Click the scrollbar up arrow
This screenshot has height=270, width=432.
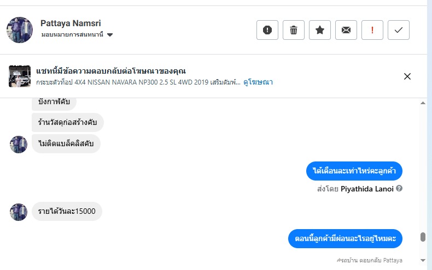(x=423, y=103)
